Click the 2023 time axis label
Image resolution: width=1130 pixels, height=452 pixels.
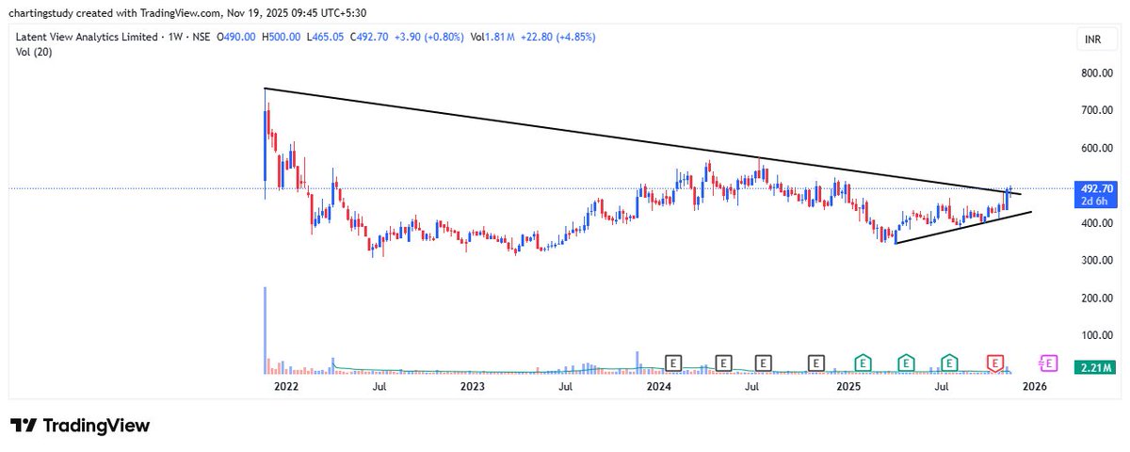(x=473, y=386)
